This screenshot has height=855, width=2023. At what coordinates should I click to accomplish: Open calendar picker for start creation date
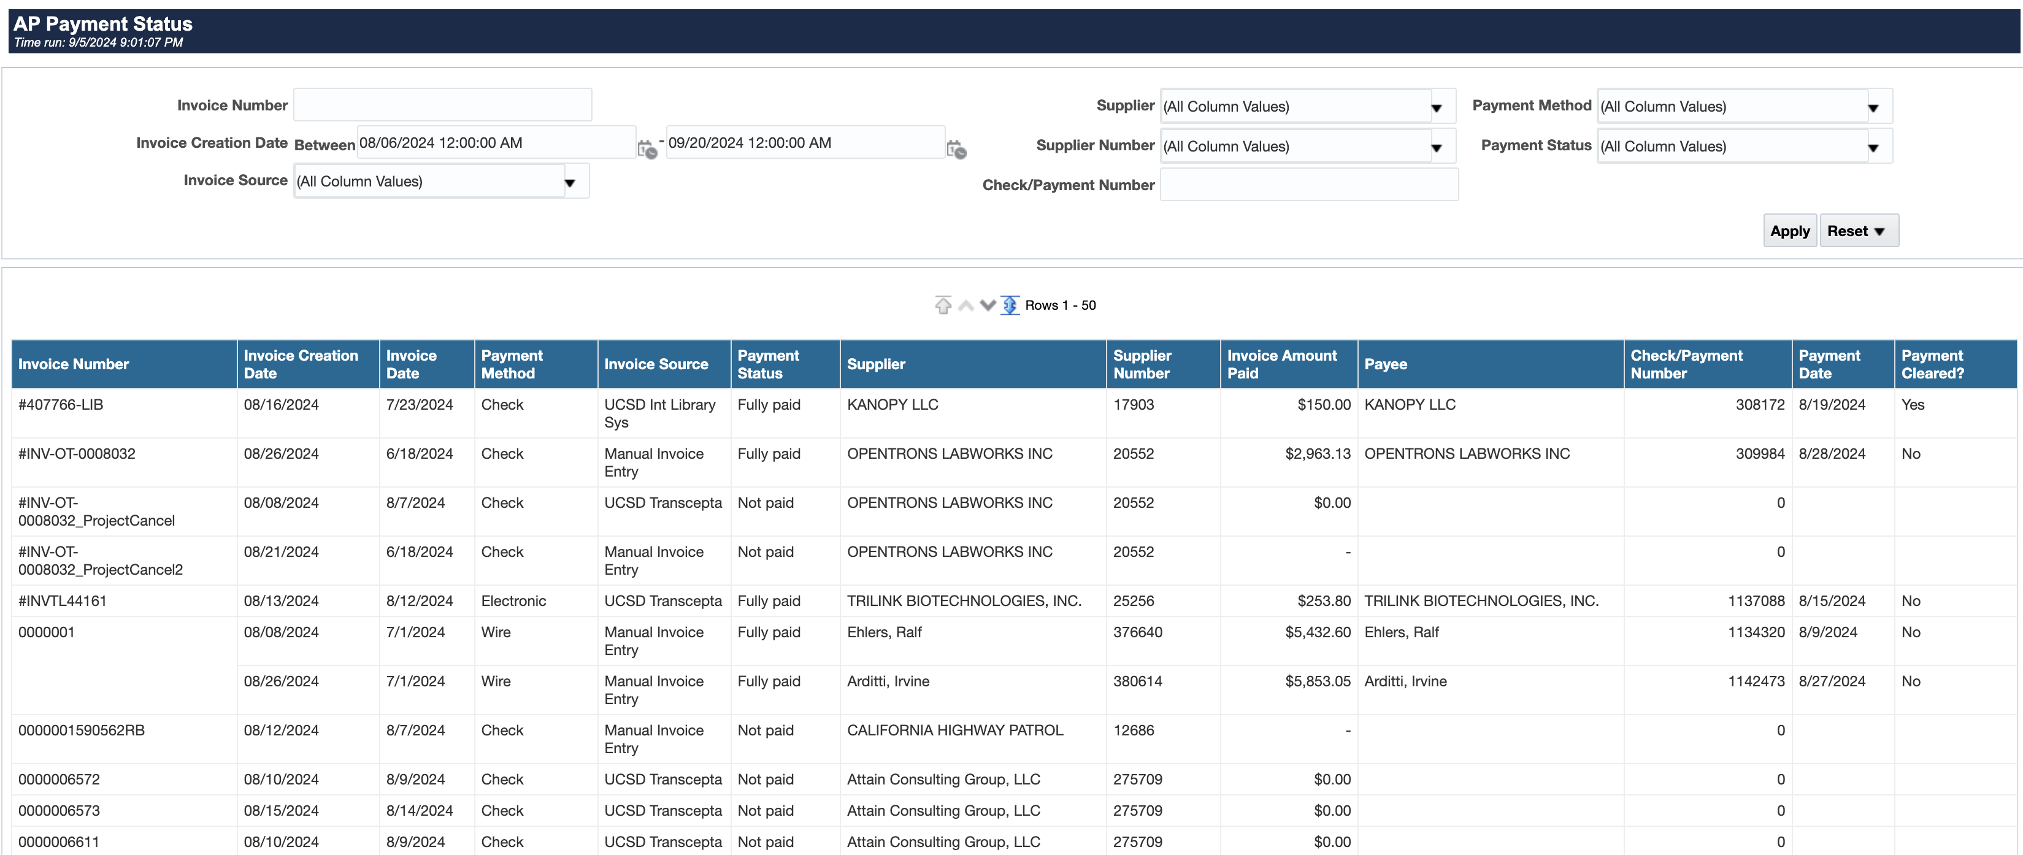[647, 149]
